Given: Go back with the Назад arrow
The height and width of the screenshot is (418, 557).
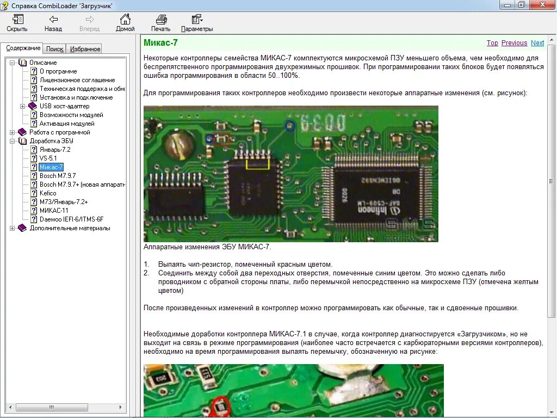Looking at the screenshot, I should [53, 19].
